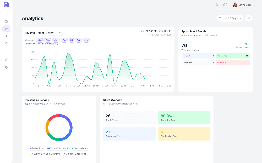Screen dimensions: 262x163
Task: Click the Revenue Trends title
Action: pos(35,33)
